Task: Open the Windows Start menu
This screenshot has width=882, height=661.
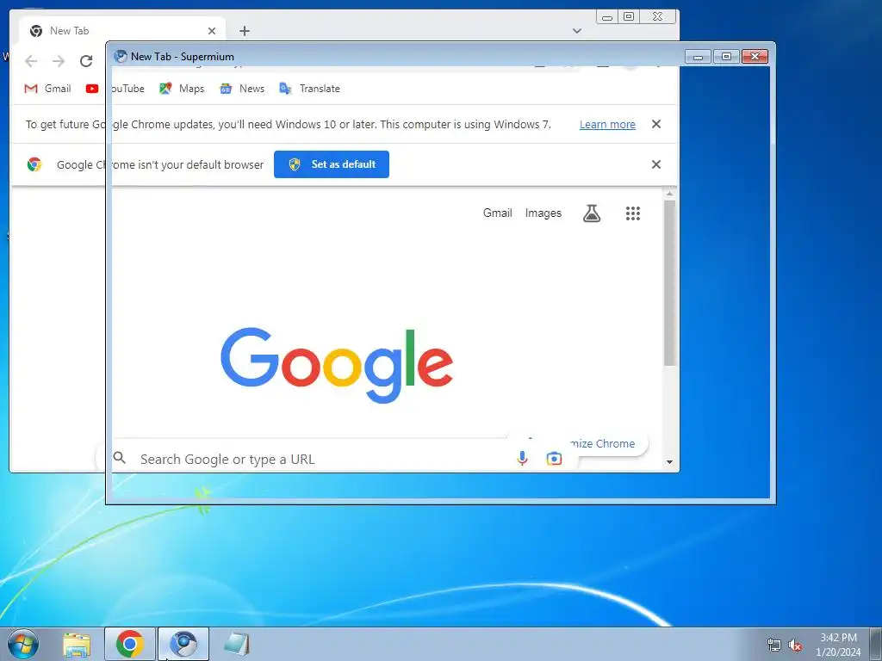Action: (x=23, y=644)
